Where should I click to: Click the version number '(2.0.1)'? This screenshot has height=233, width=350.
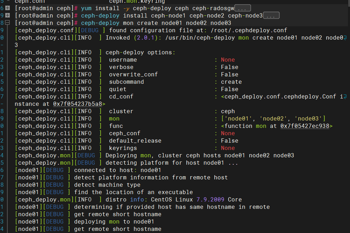point(147,38)
